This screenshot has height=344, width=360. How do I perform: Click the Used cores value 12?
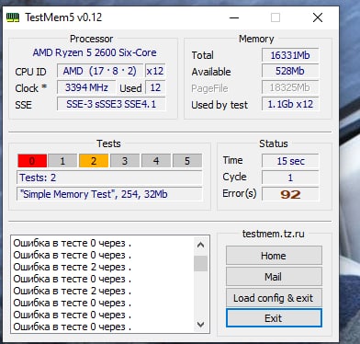[155, 87]
